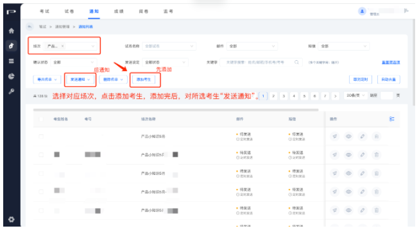Click pencil icon in the fourth row

363,191
